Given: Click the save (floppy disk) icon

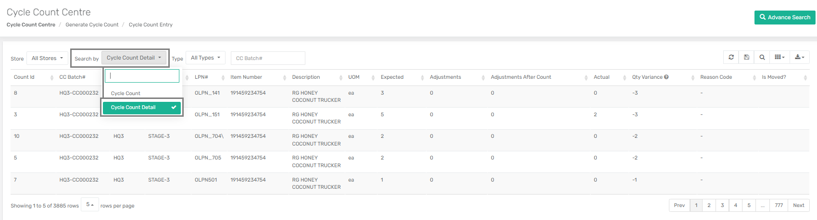Looking at the screenshot, I should pyautogui.click(x=746, y=57).
